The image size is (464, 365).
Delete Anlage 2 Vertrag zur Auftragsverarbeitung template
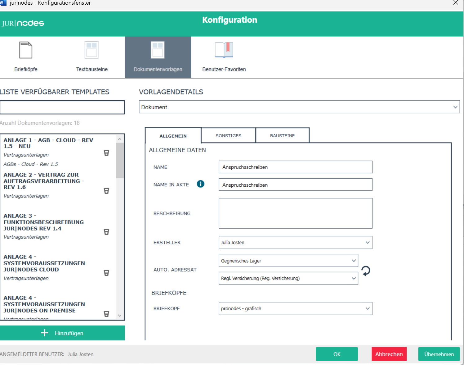(106, 191)
